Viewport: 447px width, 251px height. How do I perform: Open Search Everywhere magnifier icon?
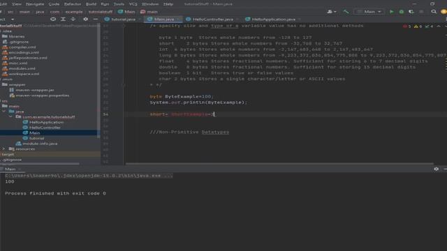click(x=434, y=12)
